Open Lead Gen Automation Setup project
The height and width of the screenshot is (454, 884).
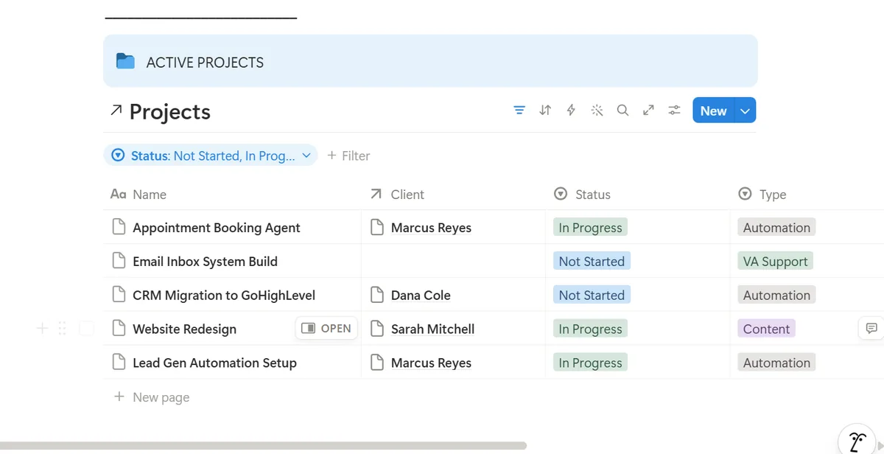click(214, 363)
